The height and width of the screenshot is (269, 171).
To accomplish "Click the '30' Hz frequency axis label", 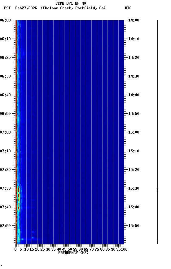I will tap(48, 250).
